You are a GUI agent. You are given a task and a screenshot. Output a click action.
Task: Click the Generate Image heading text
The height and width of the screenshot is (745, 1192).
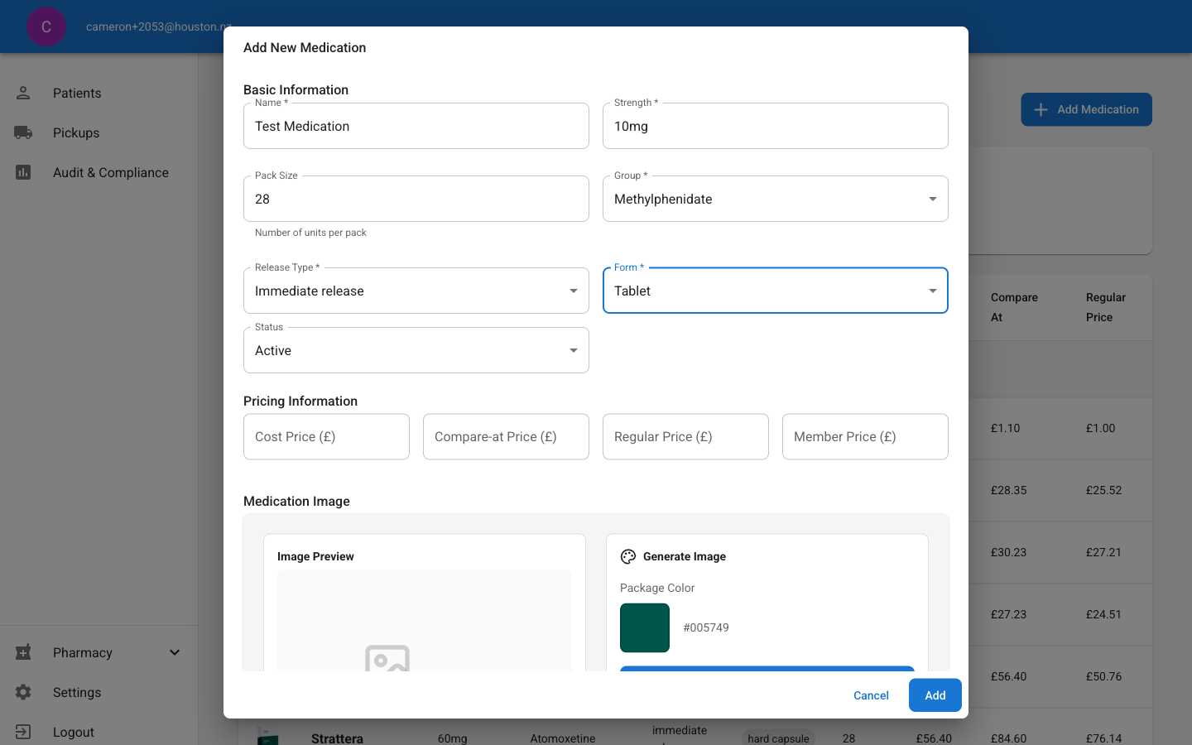pyautogui.click(x=685, y=556)
